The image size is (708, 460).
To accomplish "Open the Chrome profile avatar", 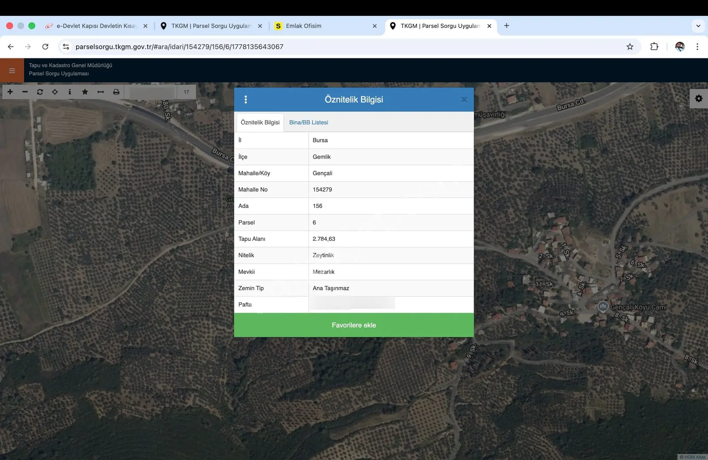I will point(680,46).
